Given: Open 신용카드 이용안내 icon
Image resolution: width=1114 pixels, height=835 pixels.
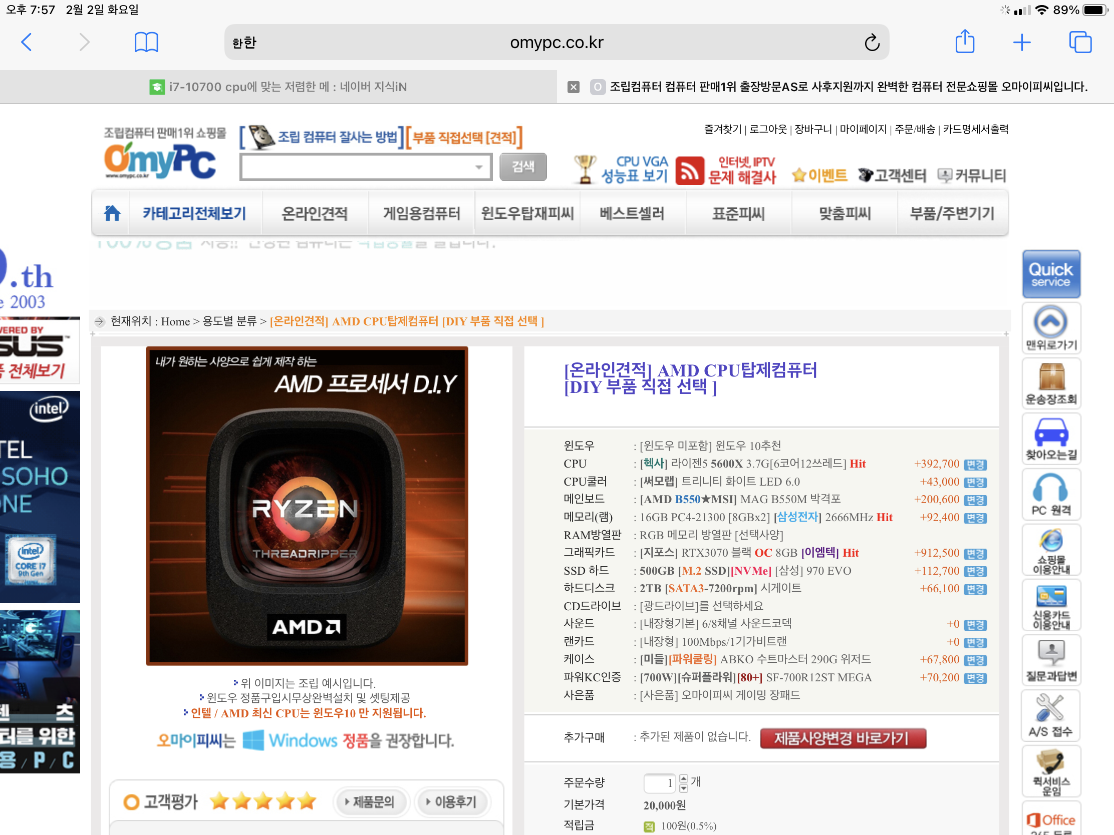Looking at the screenshot, I should point(1051,606).
